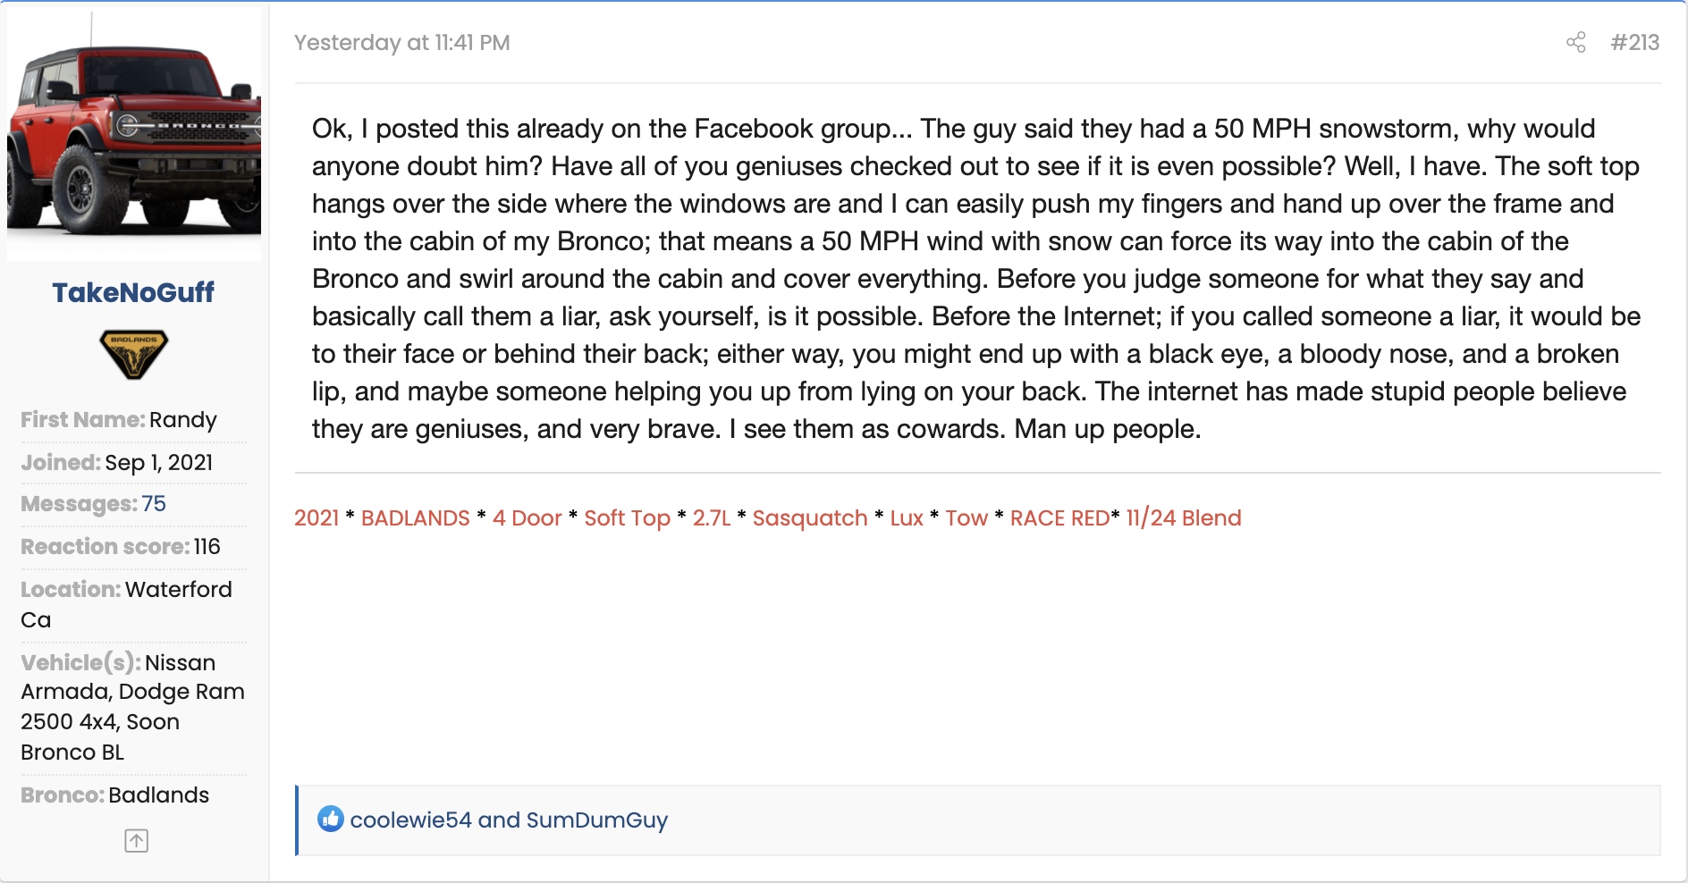The width and height of the screenshot is (1688, 883).
Task: View the 75 messages count link
Action: tap(154, 504)
